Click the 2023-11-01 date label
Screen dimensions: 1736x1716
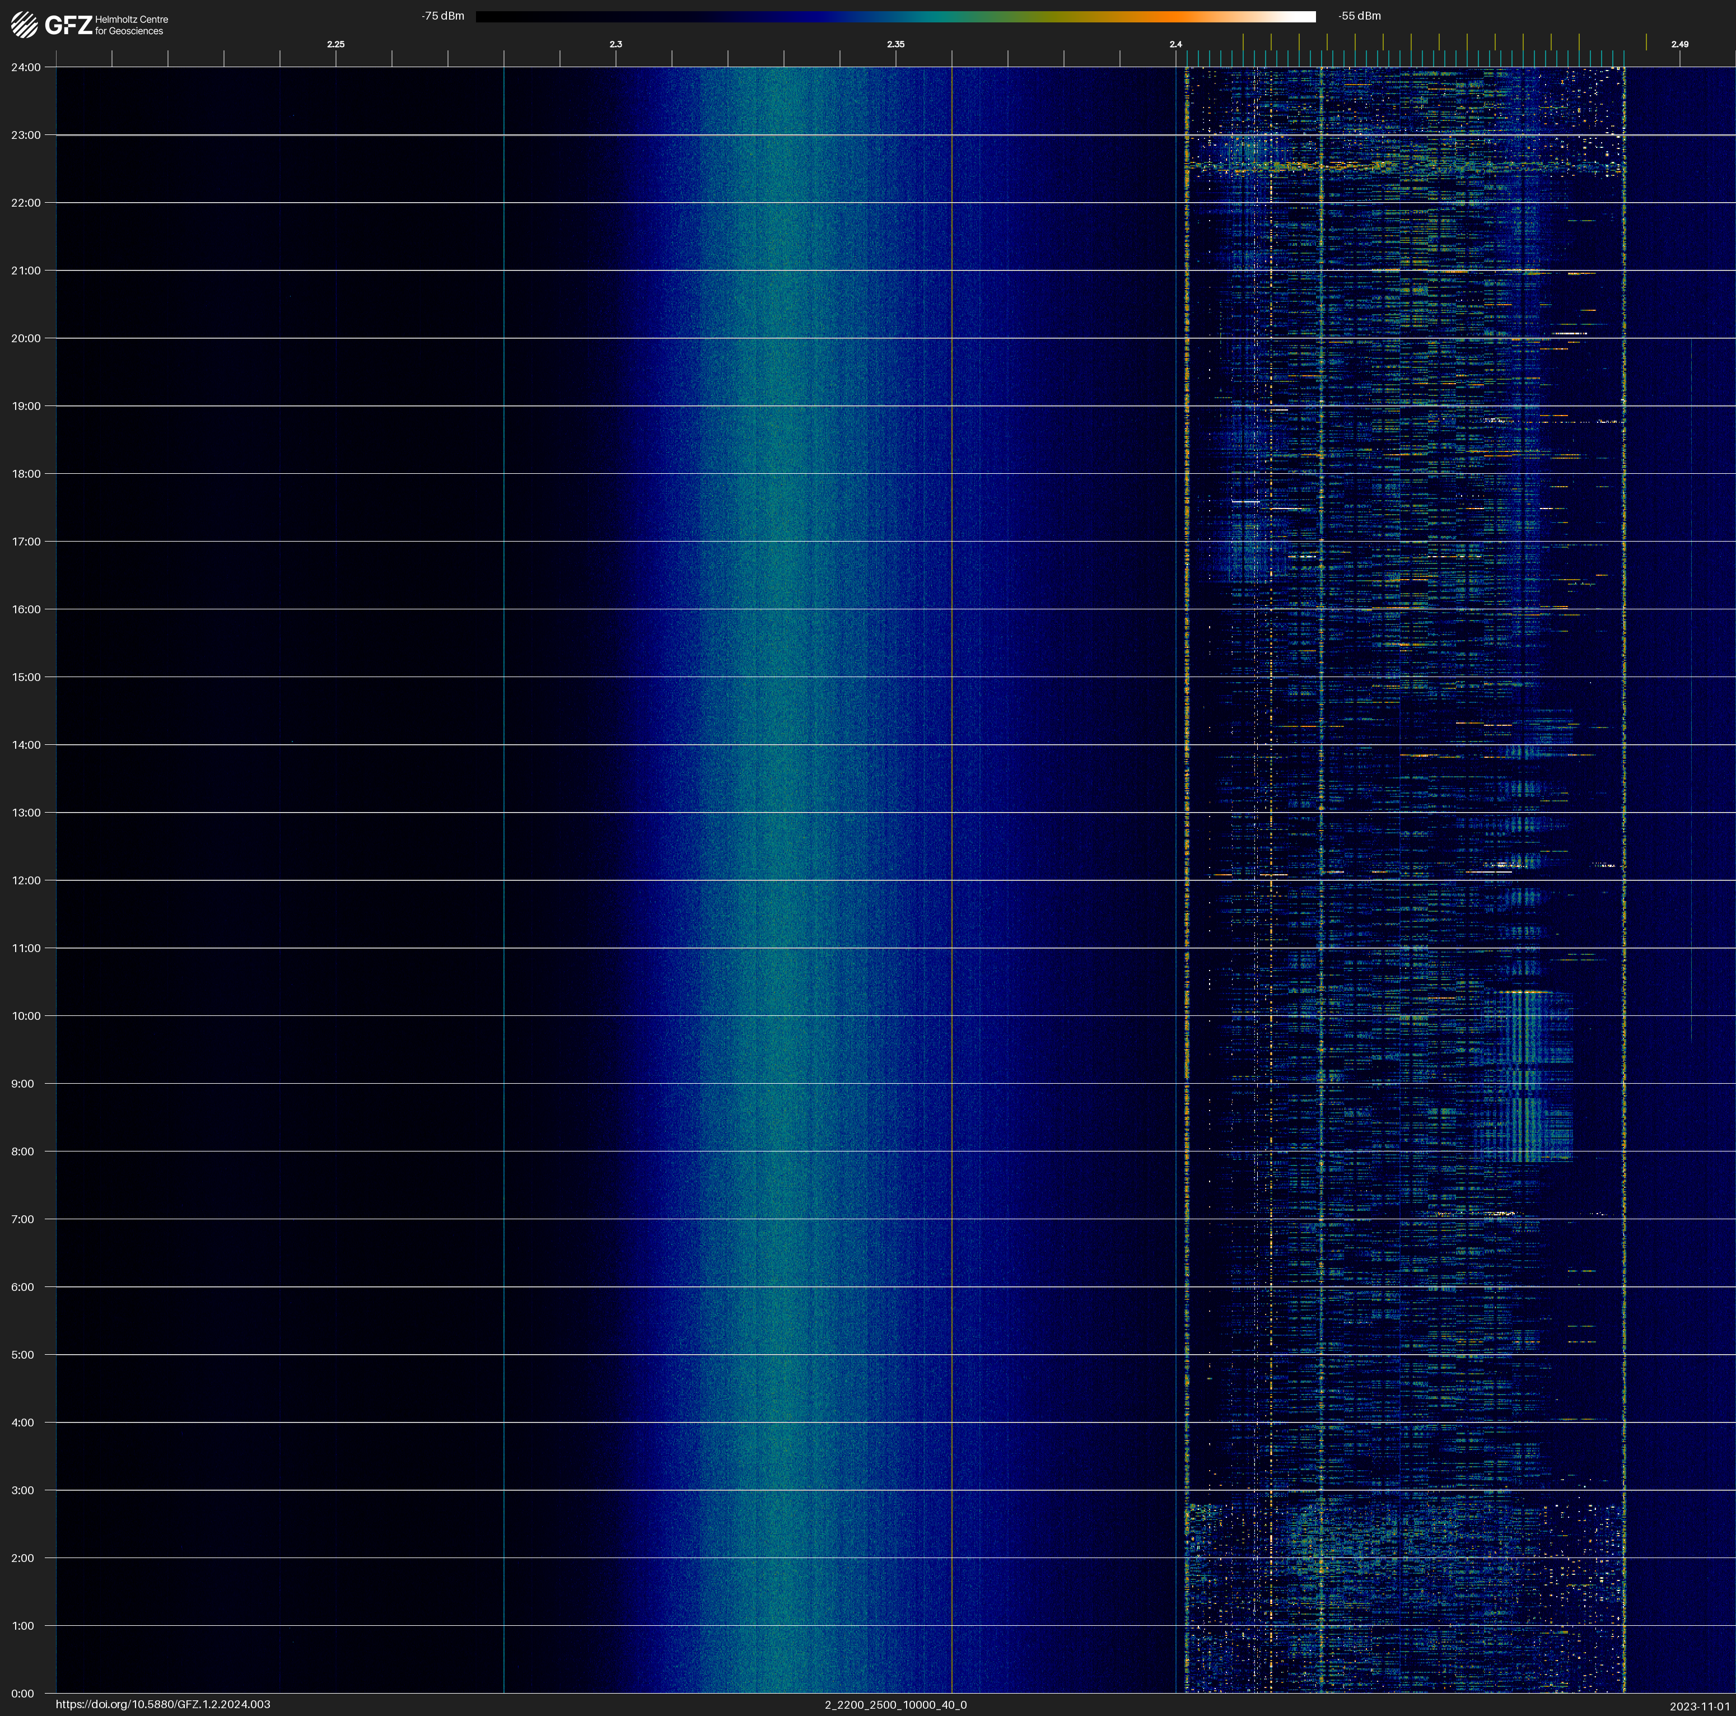click(x=1699, y=1706)
